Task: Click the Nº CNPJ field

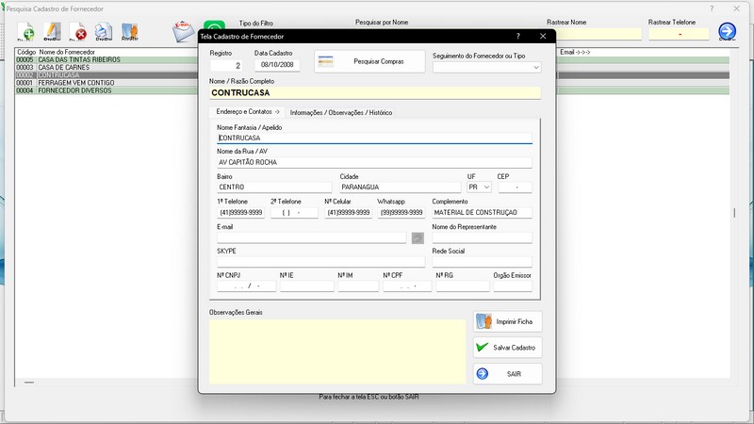Action: coord(247,286)
